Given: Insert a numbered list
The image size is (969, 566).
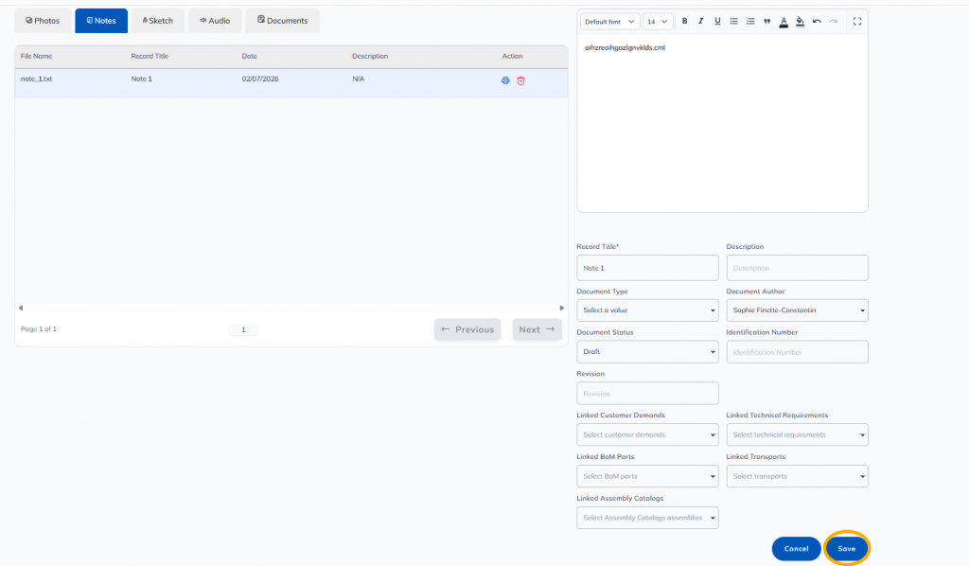Looking at the screenshot, I should point(750,21).
